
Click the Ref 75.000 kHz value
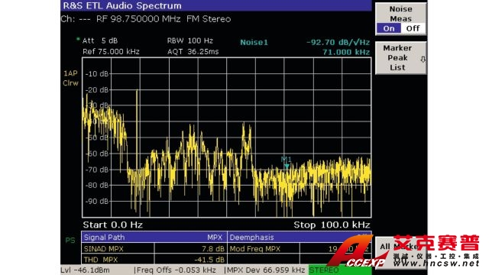[x=111, y=51]
